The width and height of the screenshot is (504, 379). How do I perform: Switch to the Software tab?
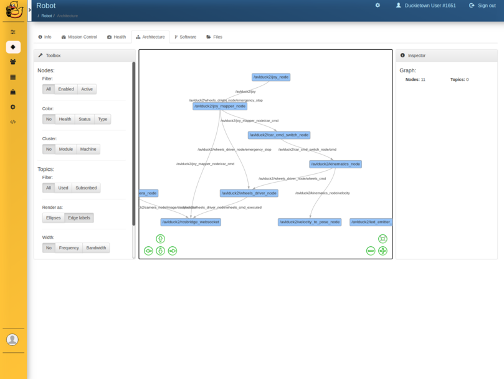(186, 37)
